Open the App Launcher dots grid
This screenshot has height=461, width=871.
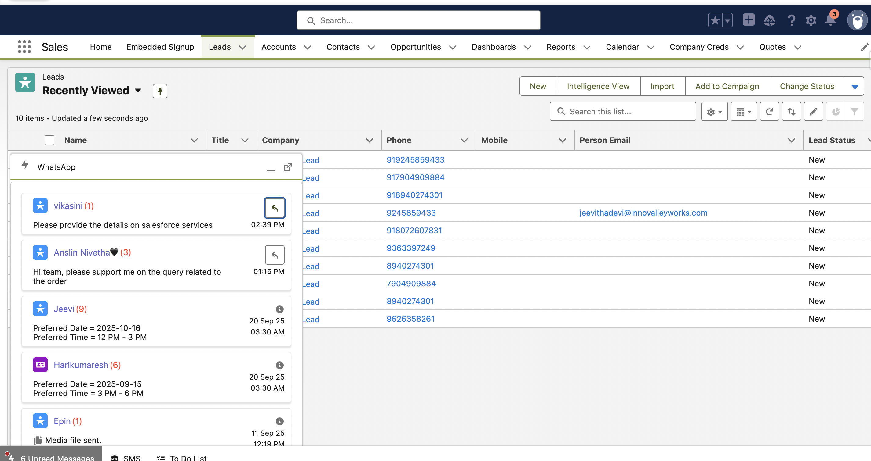pos(24,47)
